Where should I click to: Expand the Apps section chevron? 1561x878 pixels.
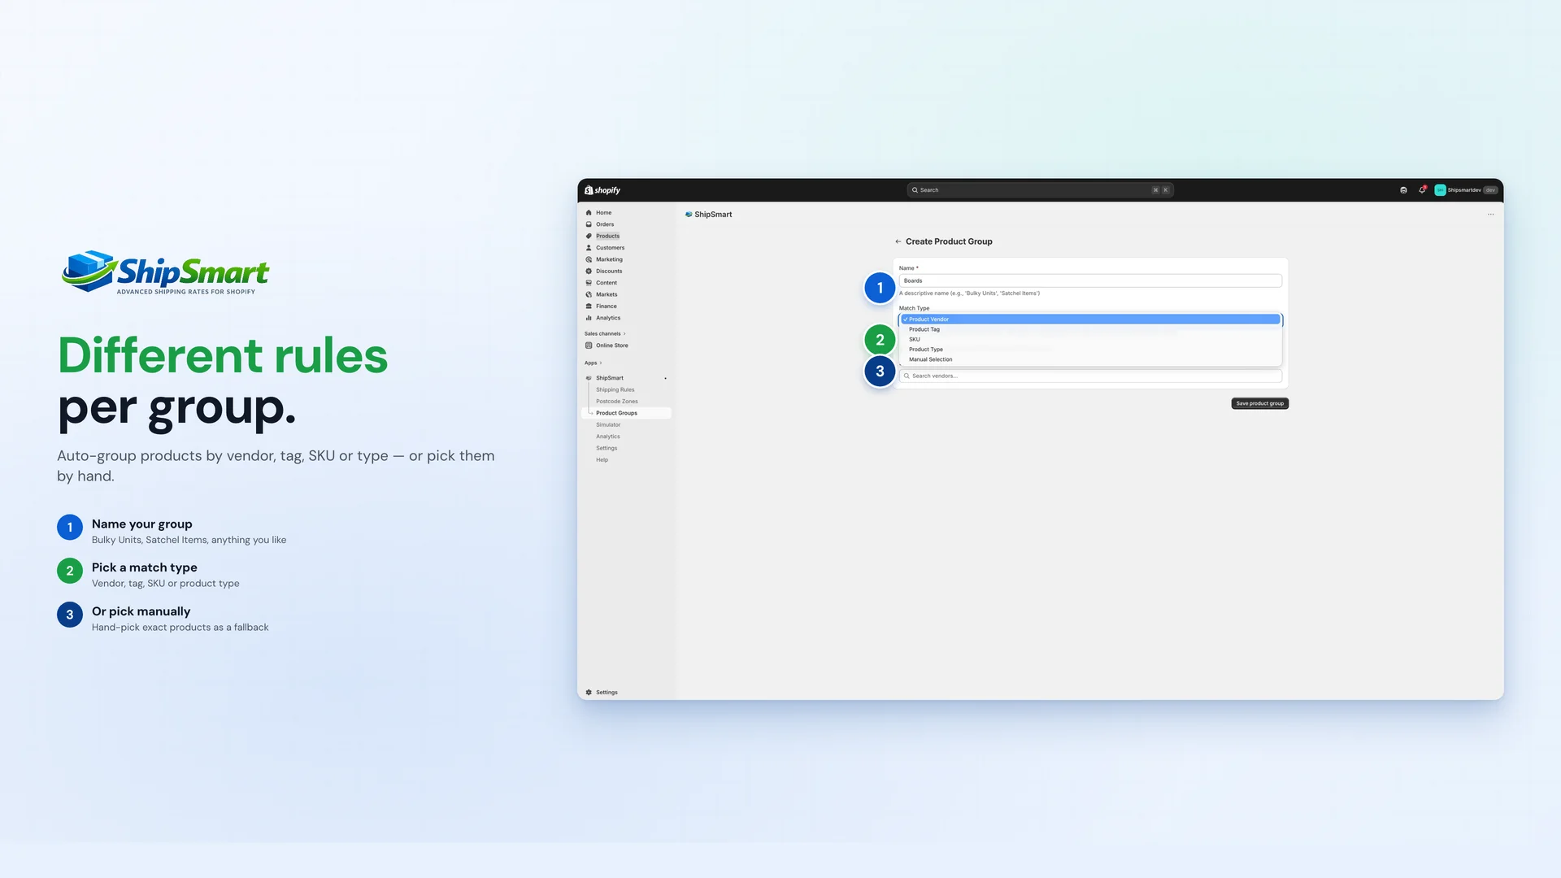601,363
